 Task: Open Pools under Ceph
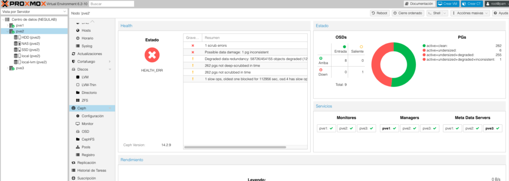coord(86,147)
